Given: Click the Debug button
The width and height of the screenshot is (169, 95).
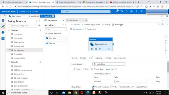Looking at the screenshot, I should pos(106,25).
